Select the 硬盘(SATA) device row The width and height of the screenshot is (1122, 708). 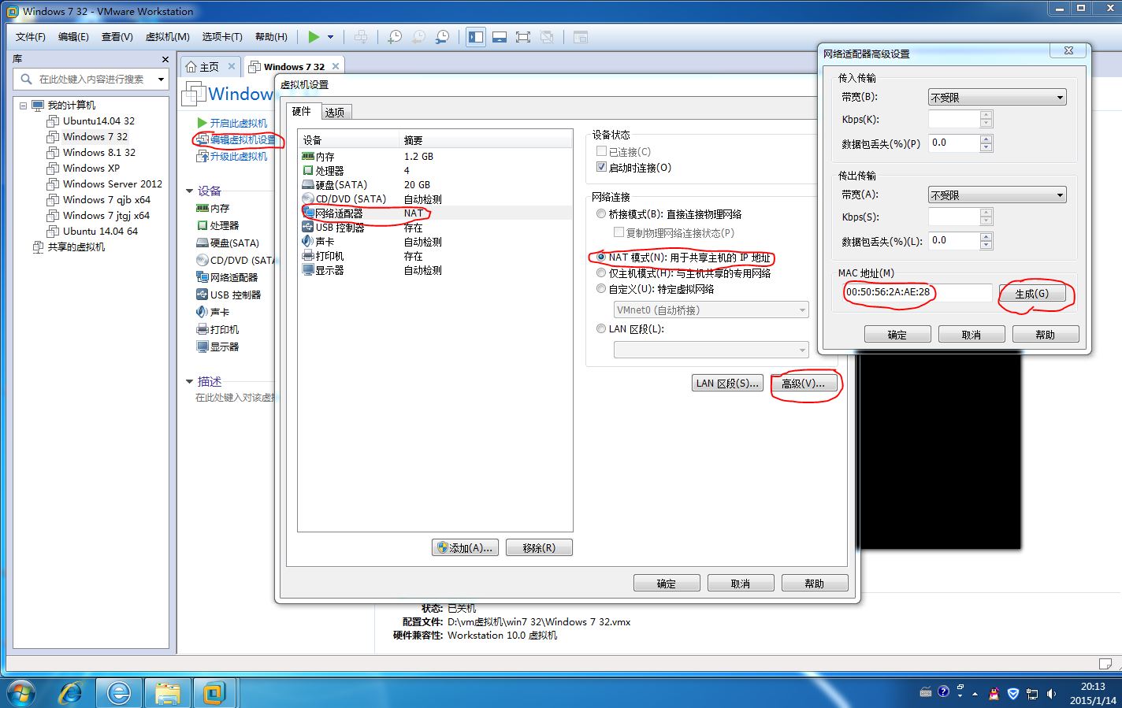[x=435, y=184]
